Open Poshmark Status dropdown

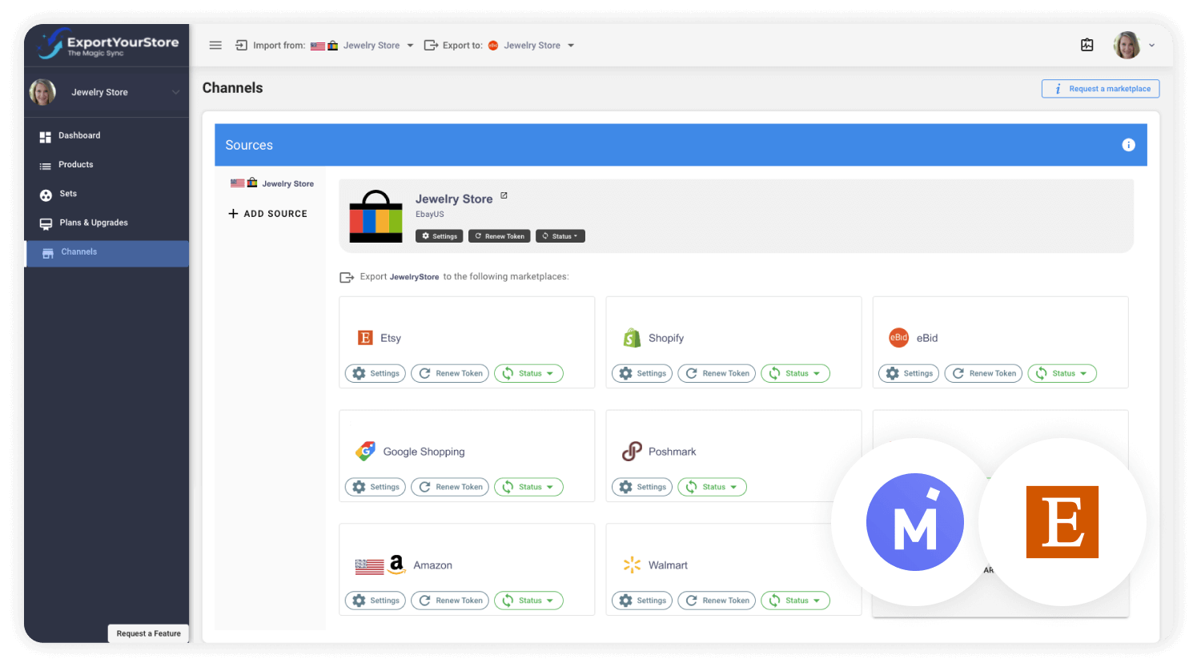pos(712,487)
